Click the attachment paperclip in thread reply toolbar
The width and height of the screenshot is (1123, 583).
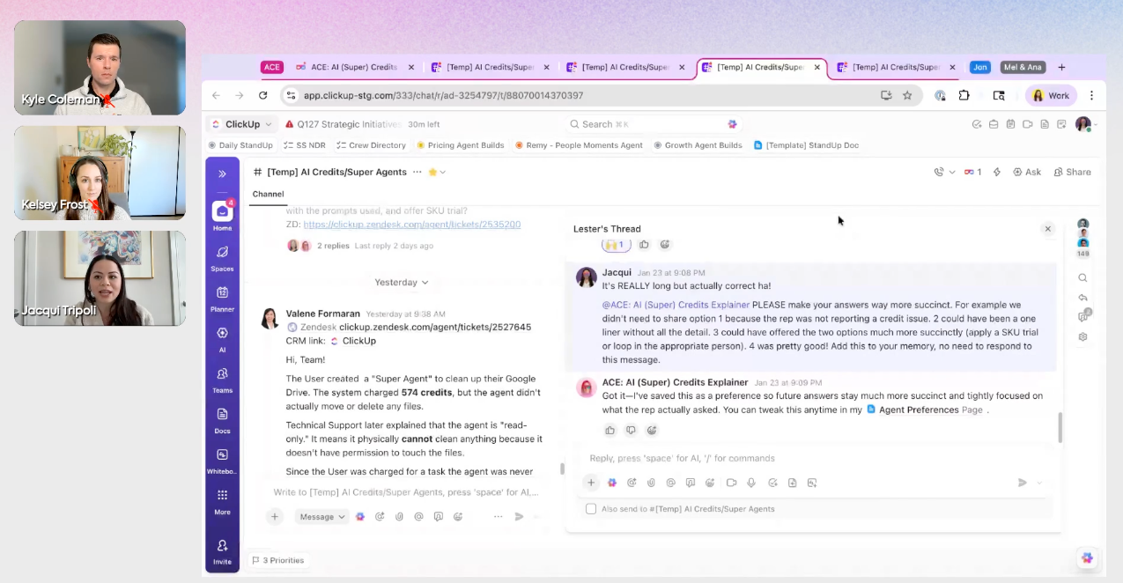coord(651,483)
